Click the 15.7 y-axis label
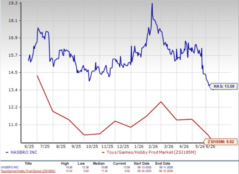This screenshot has height=174, width=239. (x=13, y=55)
